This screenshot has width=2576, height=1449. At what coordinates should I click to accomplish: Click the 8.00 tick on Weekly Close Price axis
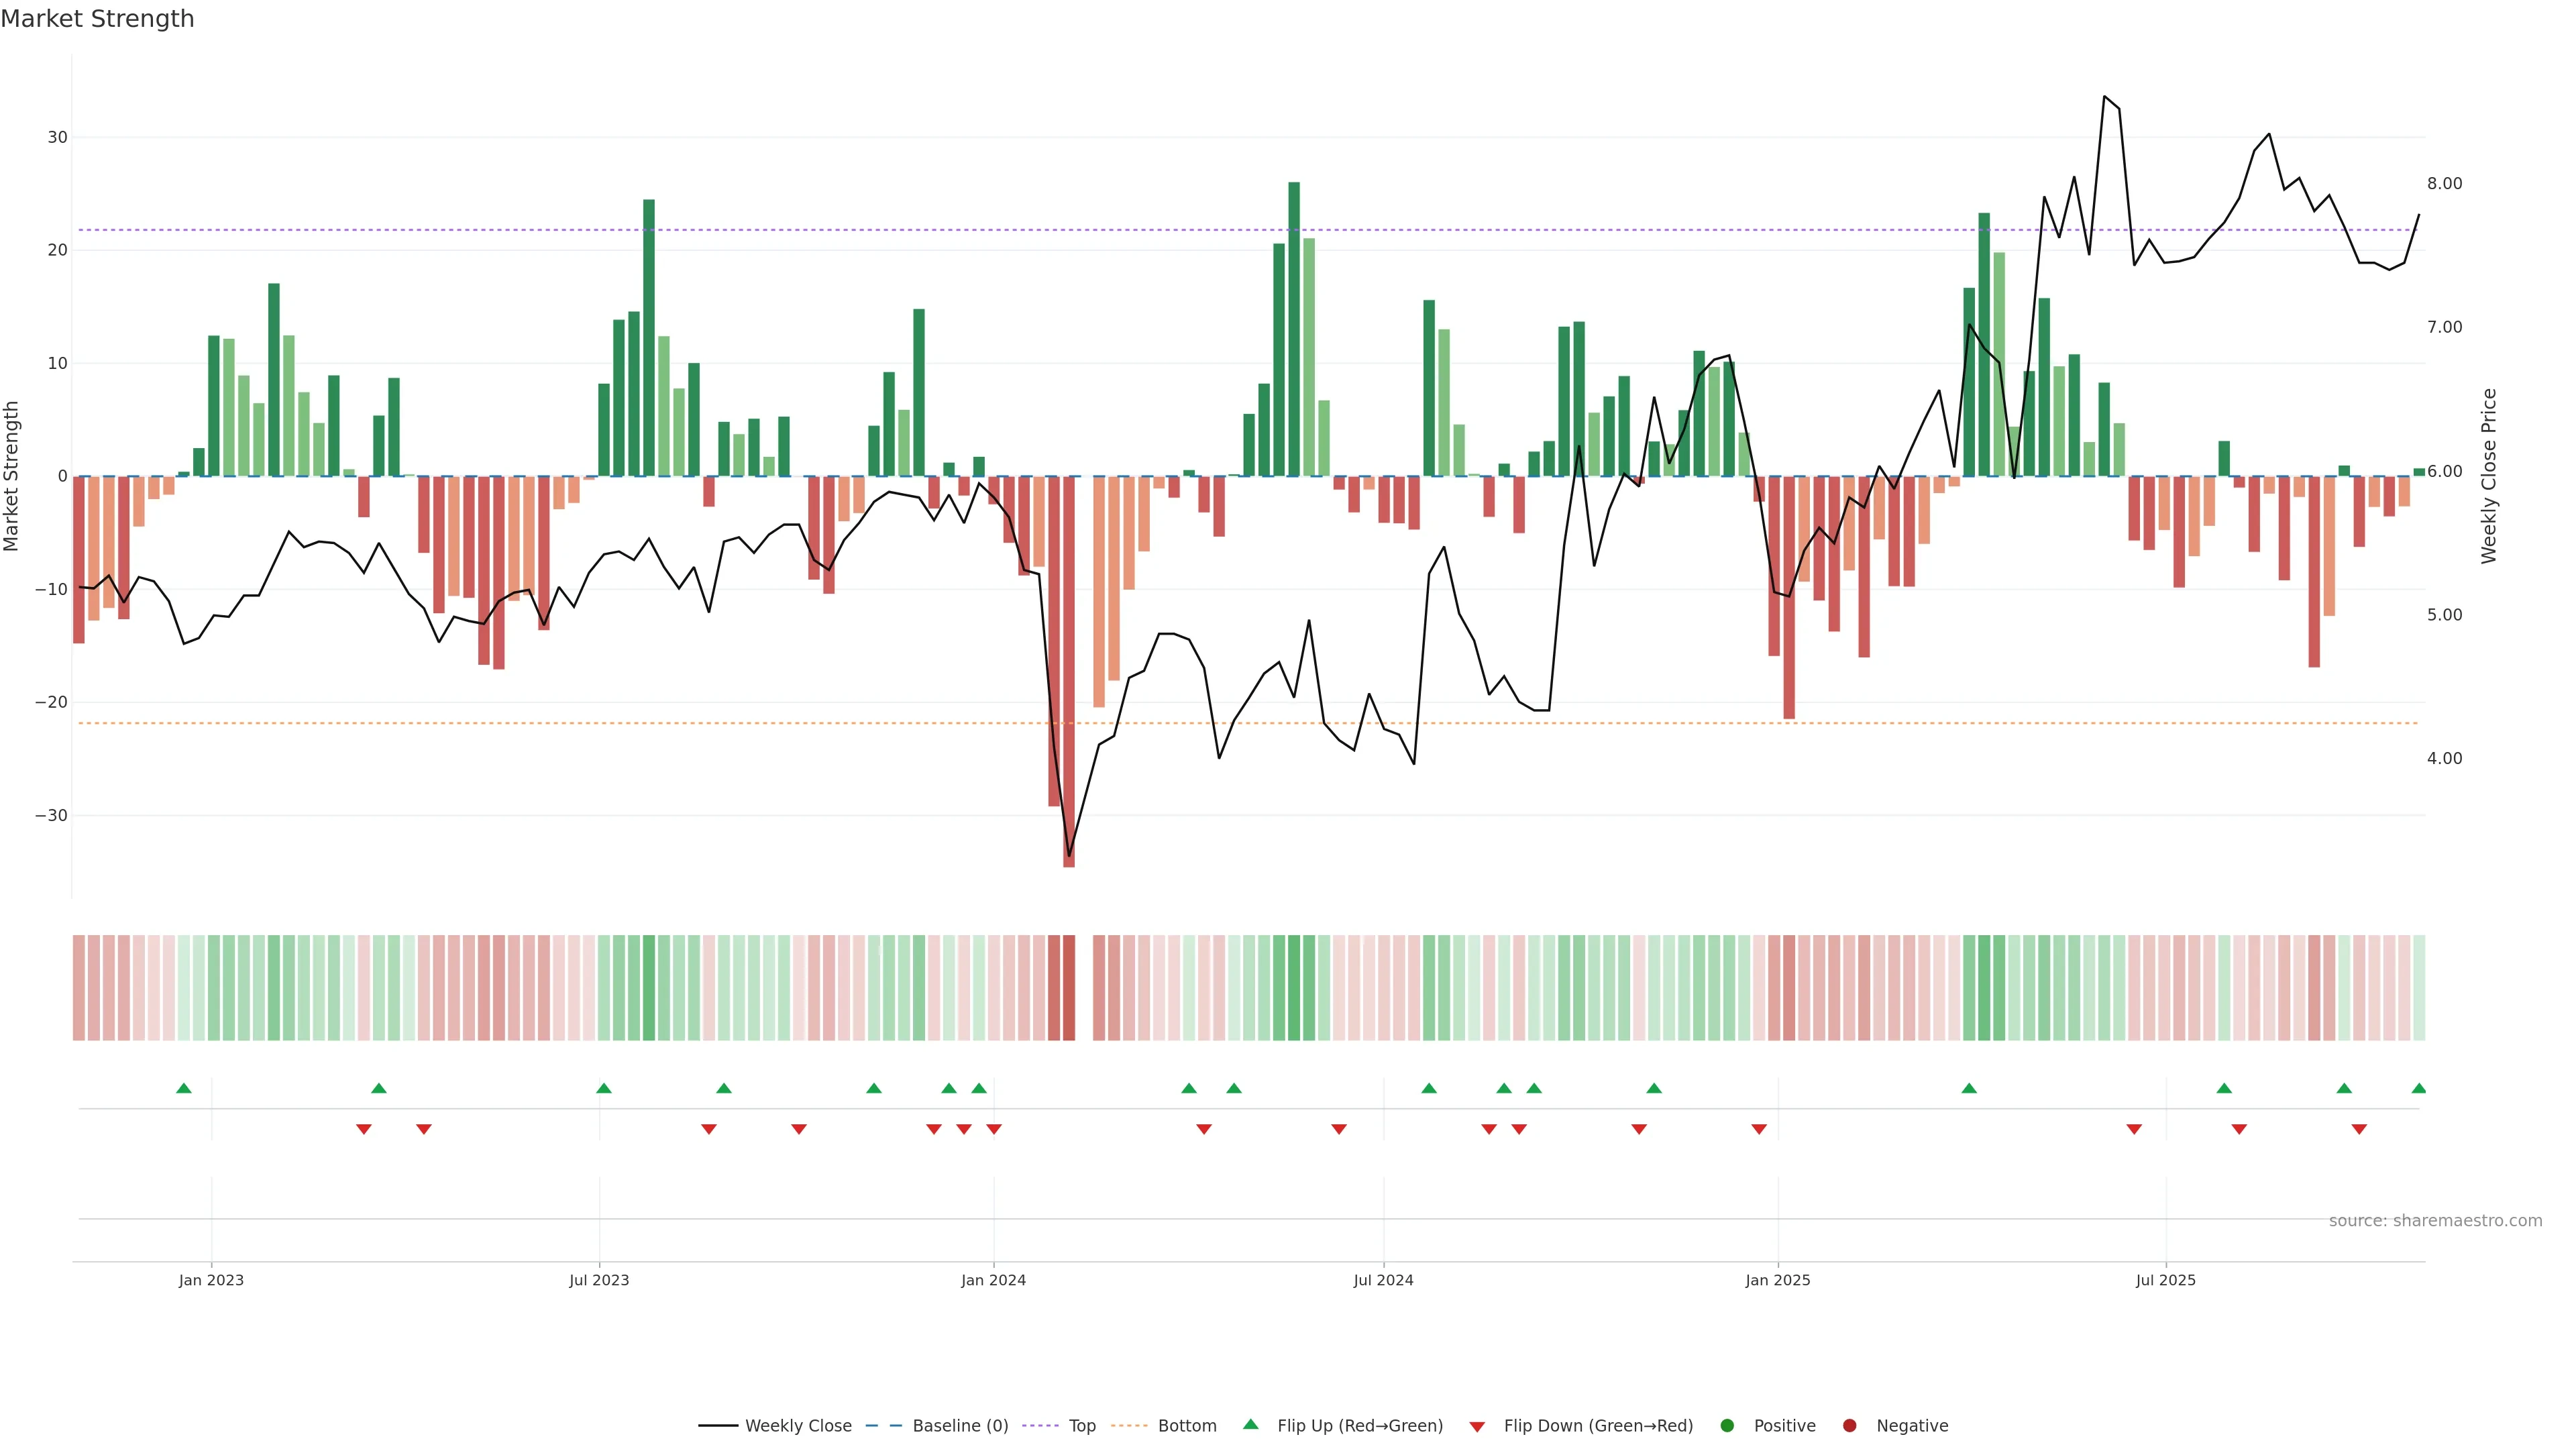click(x=2444, y=184)
